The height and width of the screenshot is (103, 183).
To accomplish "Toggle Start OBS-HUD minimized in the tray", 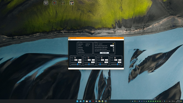I will pos(113,51).
